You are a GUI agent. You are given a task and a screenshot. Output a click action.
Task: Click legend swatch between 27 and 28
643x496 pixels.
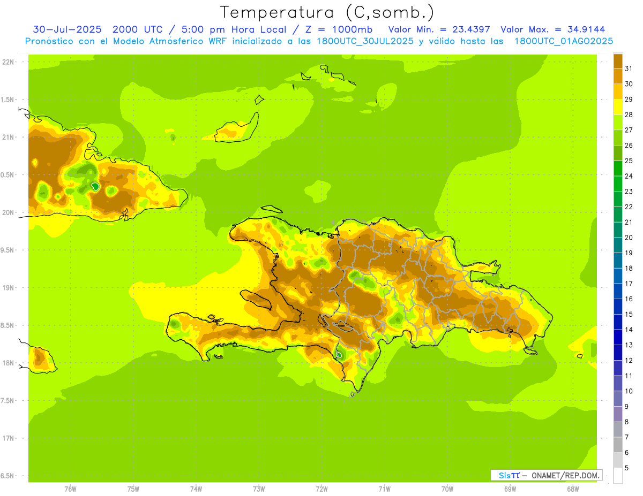coord(618,122)
